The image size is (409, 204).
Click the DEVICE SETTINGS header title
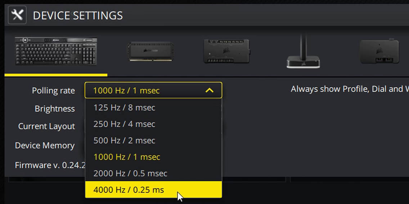click(x=78, y=15)
